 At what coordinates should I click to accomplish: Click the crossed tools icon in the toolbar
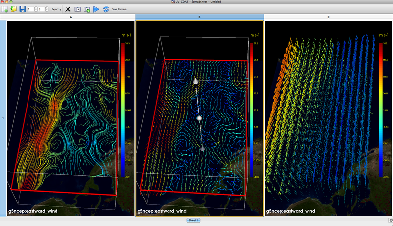pyautogui.click(x=68, y=9)
